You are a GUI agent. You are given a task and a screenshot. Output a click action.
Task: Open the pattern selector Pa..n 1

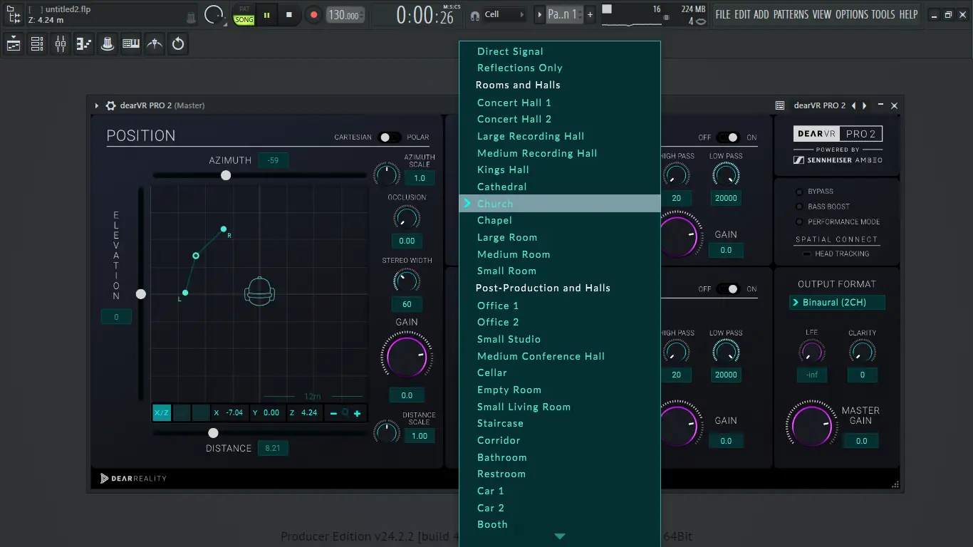(564, 14)
